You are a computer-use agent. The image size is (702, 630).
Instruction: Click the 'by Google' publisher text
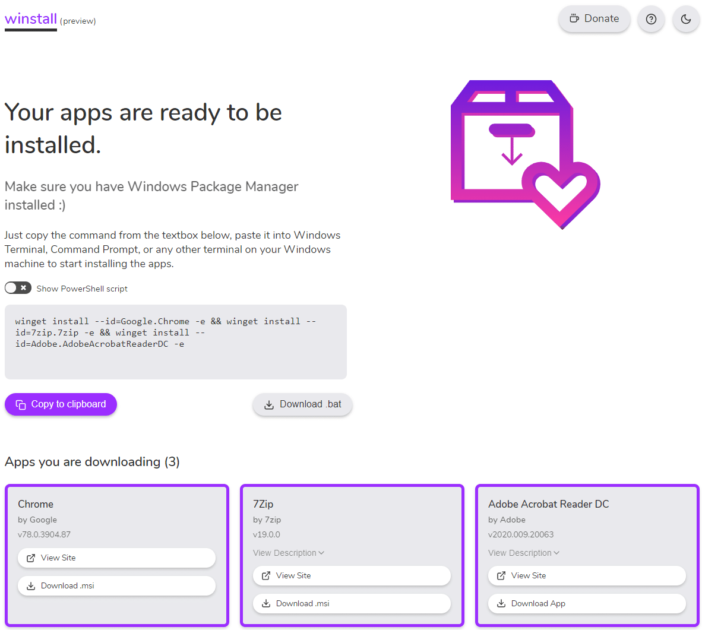coord(37,520)
